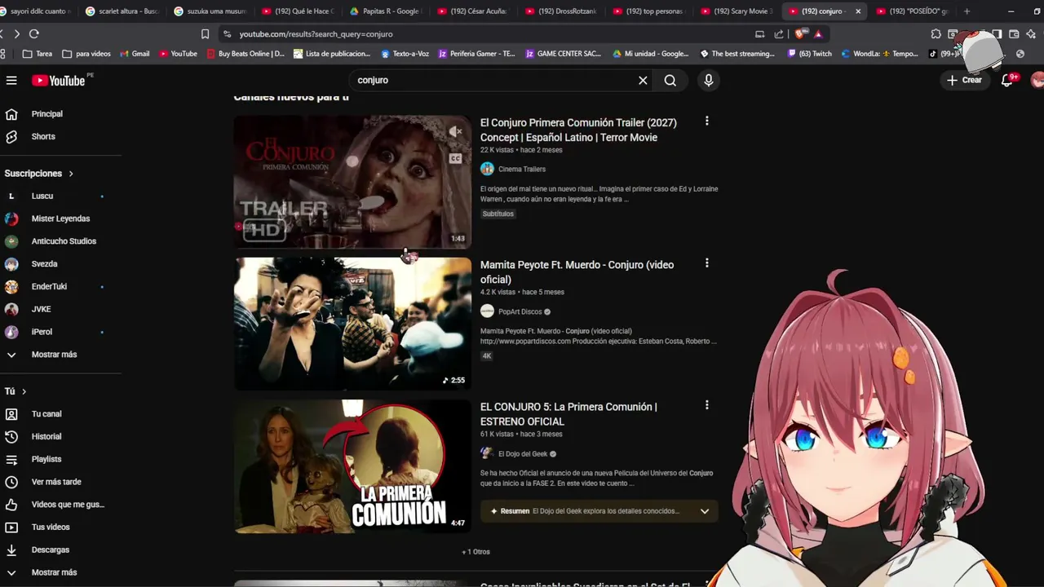1044x587 pixels.
Task: Open Tu canal in the sidebar
Action: click(46, 414)
